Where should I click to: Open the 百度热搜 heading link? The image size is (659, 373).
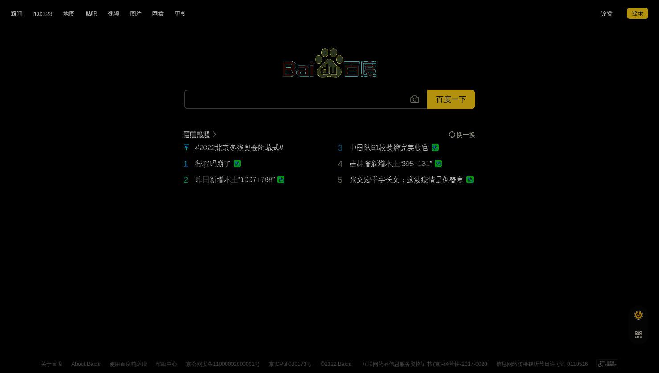pos(197,135)
